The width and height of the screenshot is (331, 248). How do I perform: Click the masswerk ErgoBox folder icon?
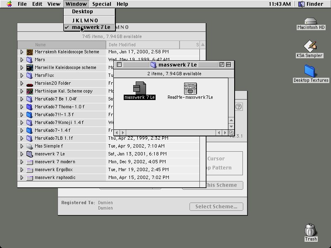(30, 170)
